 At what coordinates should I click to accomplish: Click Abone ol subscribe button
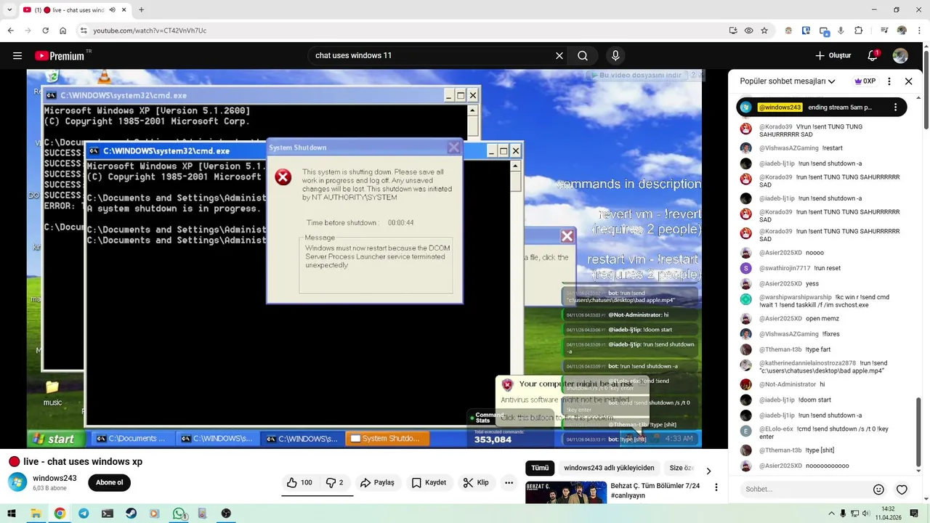[110, 482]
